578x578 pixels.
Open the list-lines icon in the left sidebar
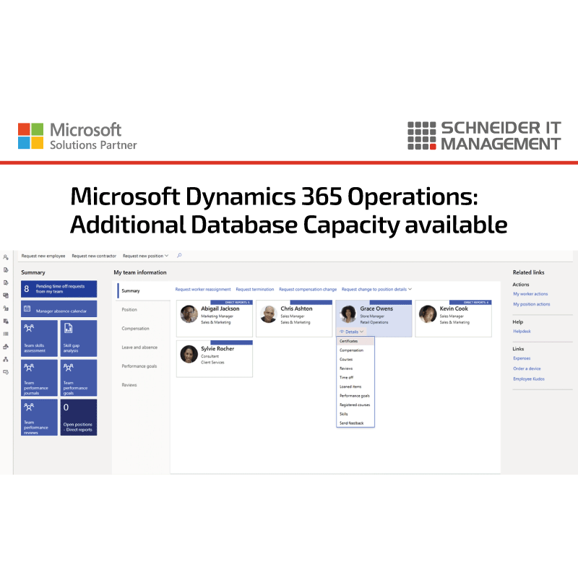click(6, 334)
